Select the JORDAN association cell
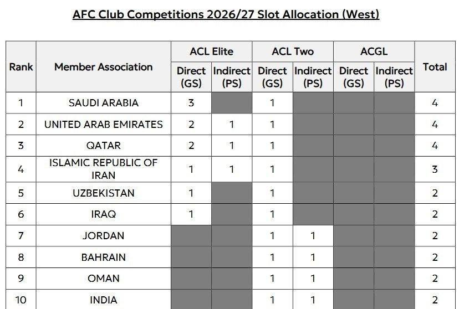Screen dimensions: 459x309 pyautogui.click(x=104, y=236)
